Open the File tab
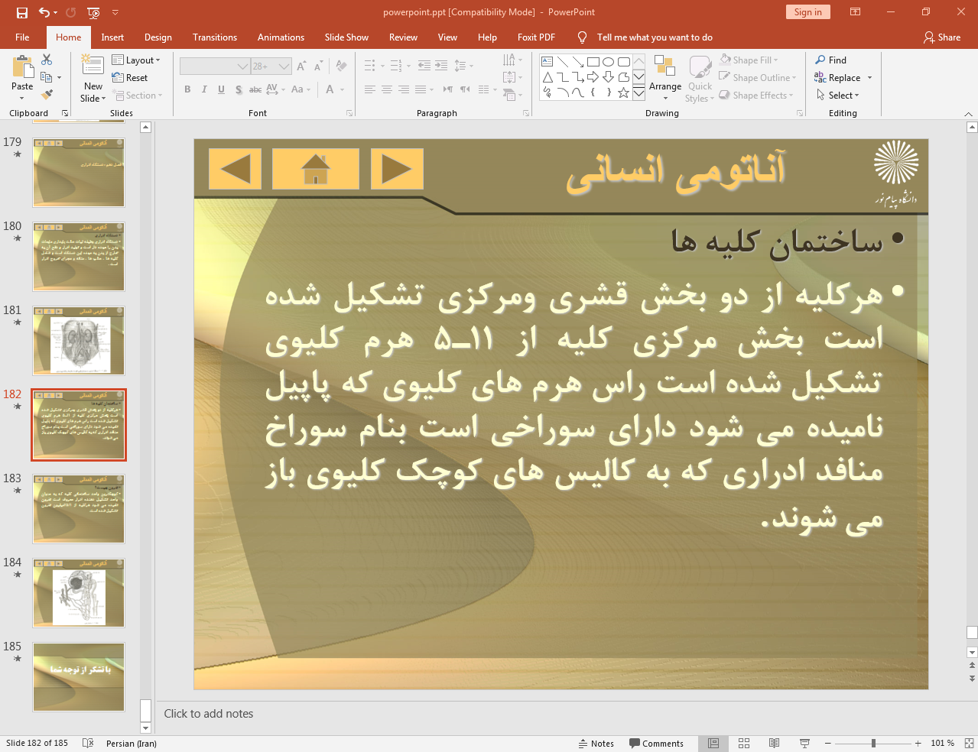 22,37
